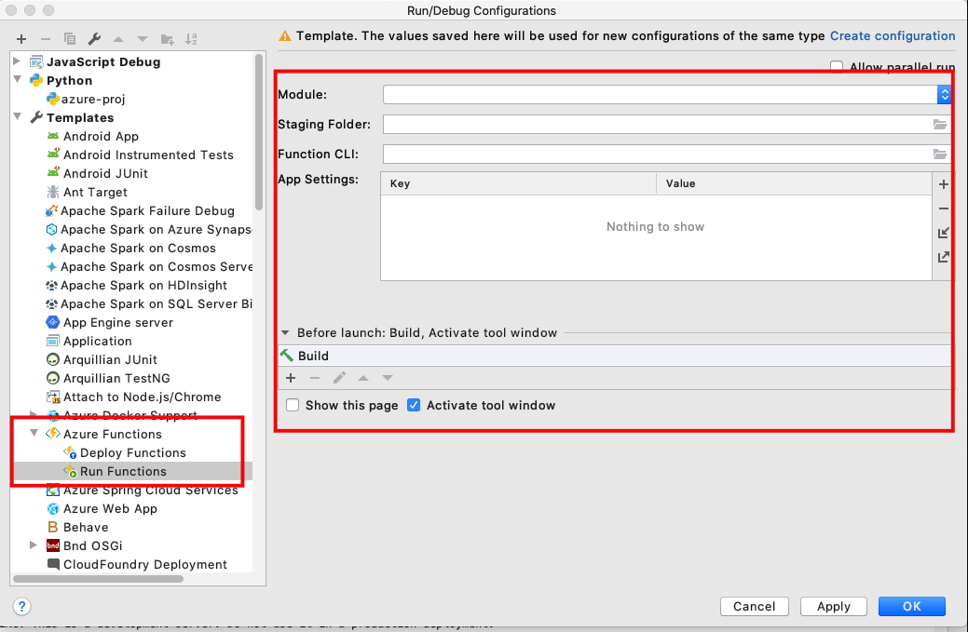968x632 pixels.
Task: Collapse the Python tree node
Action: pos(19,80)
